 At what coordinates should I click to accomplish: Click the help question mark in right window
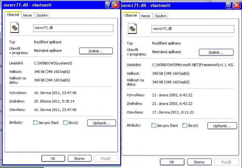[229, 5]
